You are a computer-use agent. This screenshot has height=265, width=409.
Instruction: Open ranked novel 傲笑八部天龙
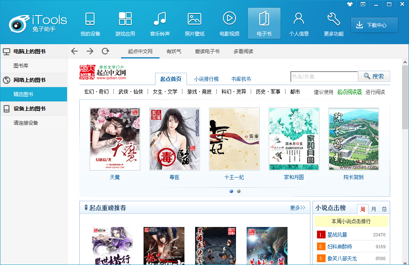(342, 258)
